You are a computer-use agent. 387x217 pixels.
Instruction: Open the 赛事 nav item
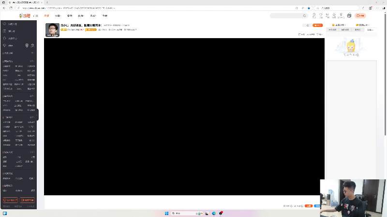(70, 16)
